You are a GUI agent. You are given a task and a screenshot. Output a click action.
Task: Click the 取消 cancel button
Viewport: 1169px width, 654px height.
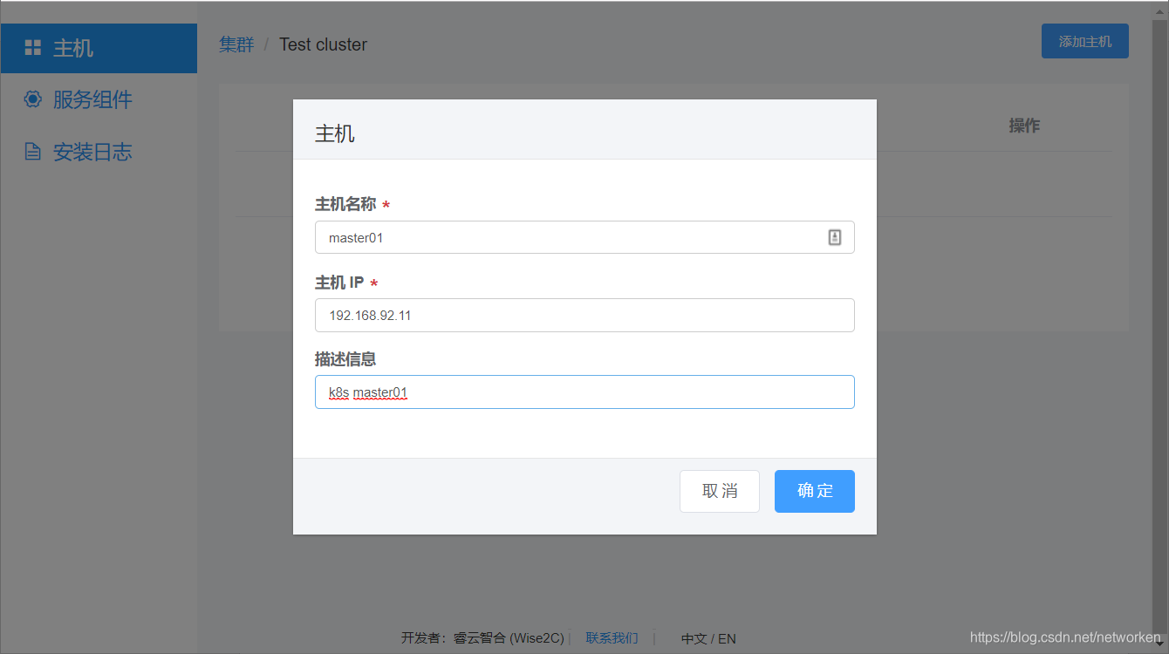720,491
